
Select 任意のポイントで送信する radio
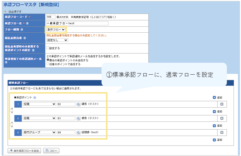tap(48, 64)
